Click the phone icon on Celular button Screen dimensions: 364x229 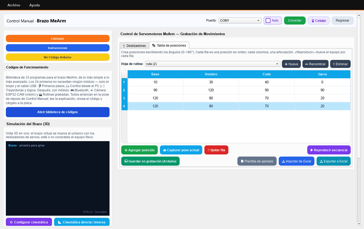[x=313, y=21]
